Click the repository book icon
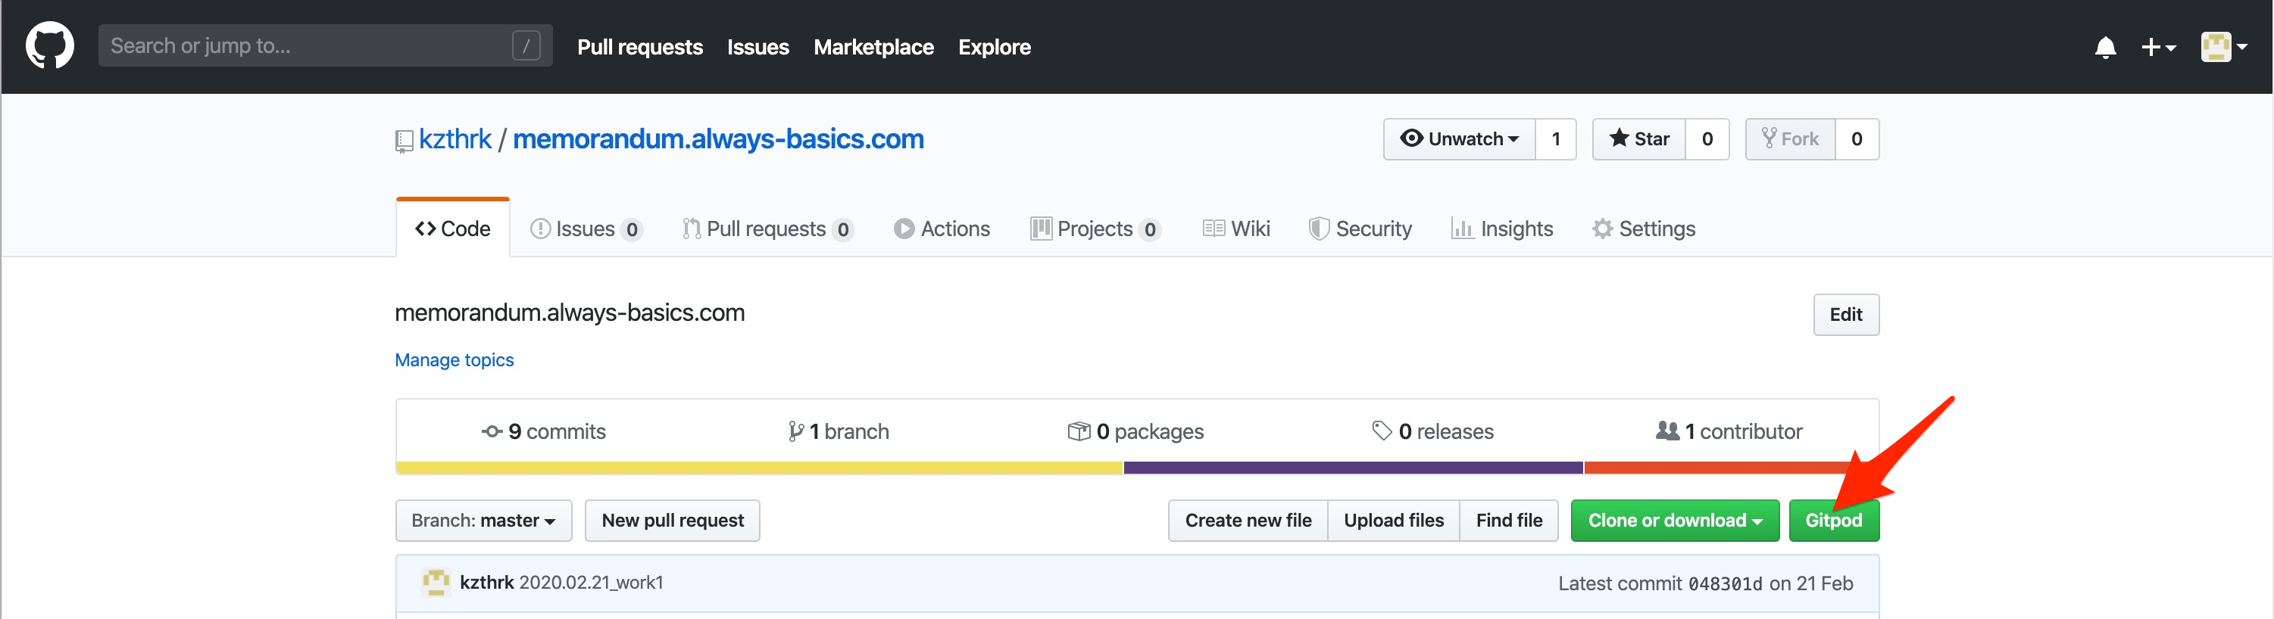Image resolution: width=2274 pixels, height=619 pixels. tap(404, 141)
